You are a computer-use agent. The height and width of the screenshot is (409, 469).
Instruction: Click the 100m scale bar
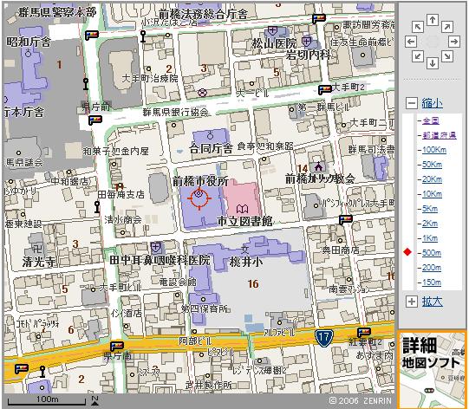[x=47, y=400]
